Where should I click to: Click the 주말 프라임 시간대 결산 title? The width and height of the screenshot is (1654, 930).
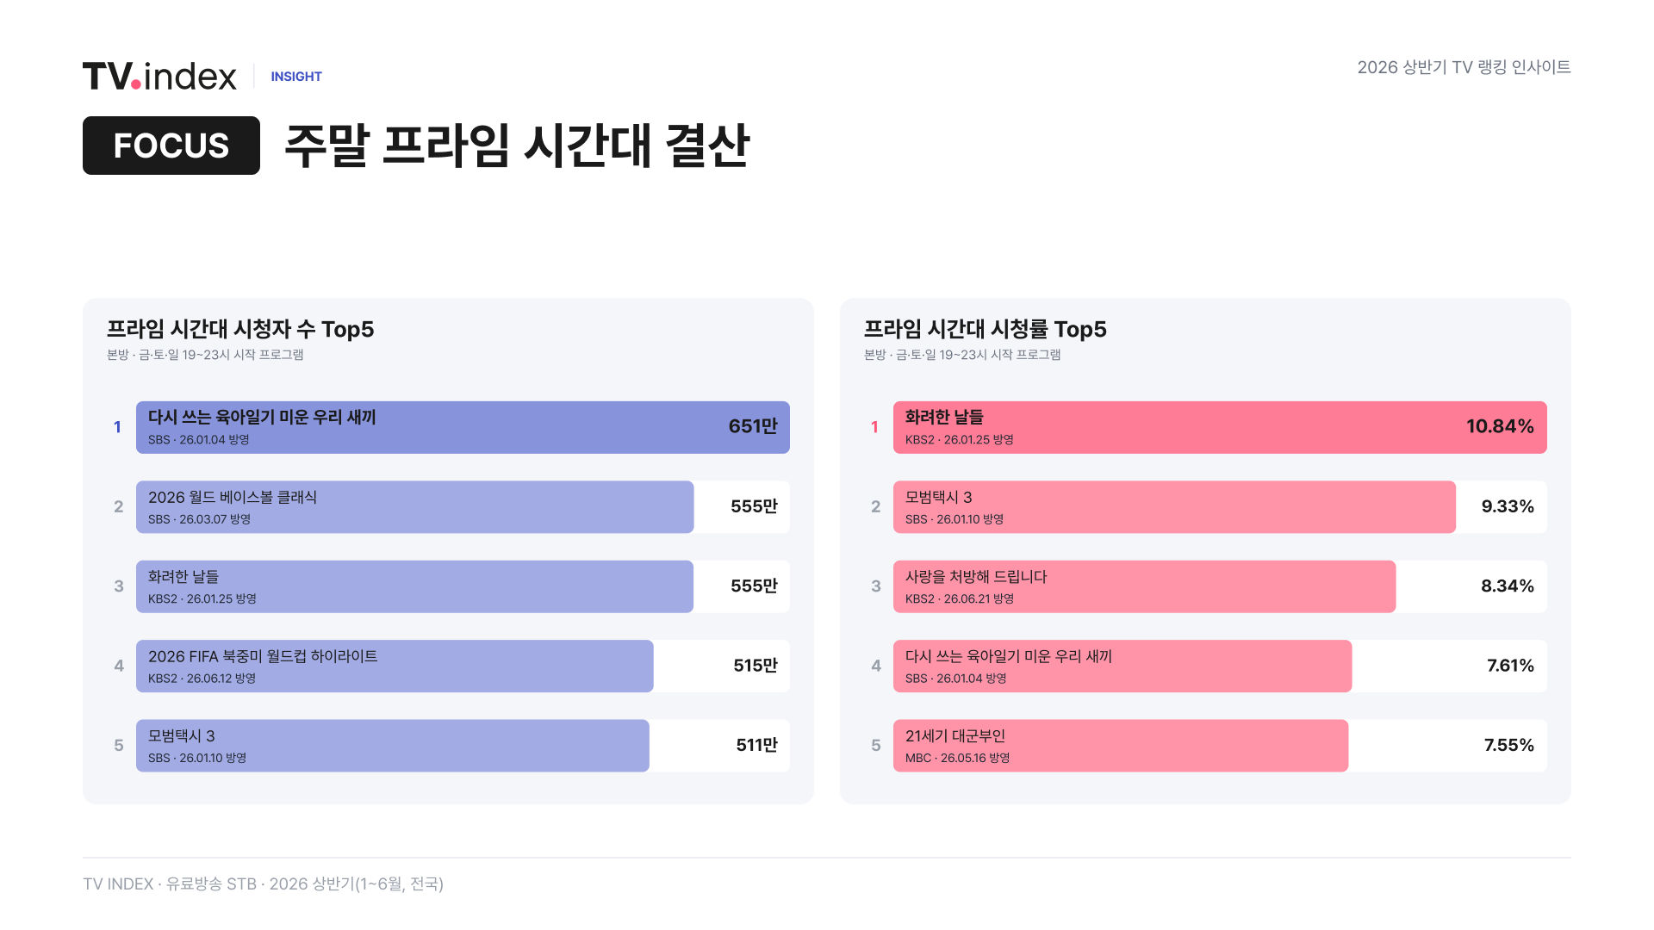tap(518, 146)
